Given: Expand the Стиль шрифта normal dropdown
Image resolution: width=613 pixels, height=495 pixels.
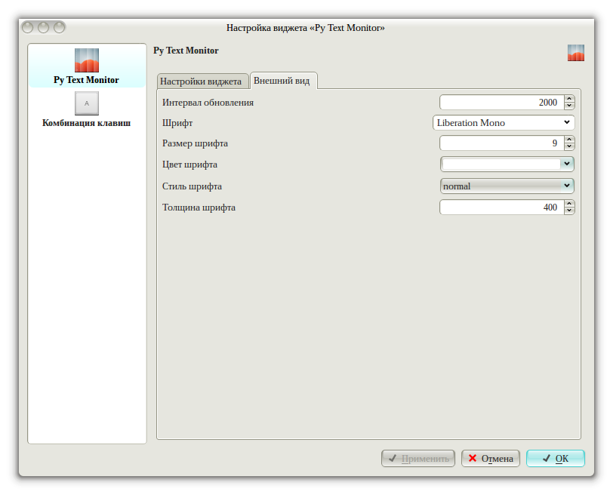Looking at the screenshot, I should tap(507, 186).
